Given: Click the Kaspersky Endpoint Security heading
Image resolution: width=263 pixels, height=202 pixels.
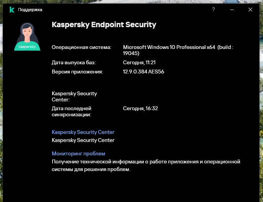Looking at the screenshot, I should [104, 24].
